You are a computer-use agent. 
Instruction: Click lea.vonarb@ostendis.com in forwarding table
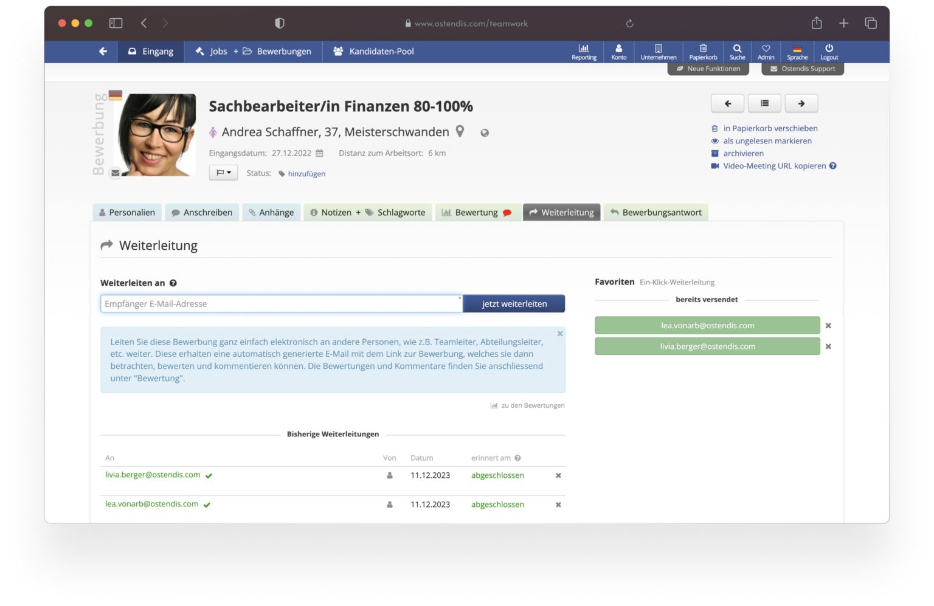[151, 504]
